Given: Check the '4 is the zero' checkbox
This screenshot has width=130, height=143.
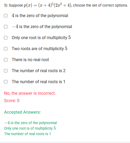Looking at the screenshot, I should pos(6,15).
